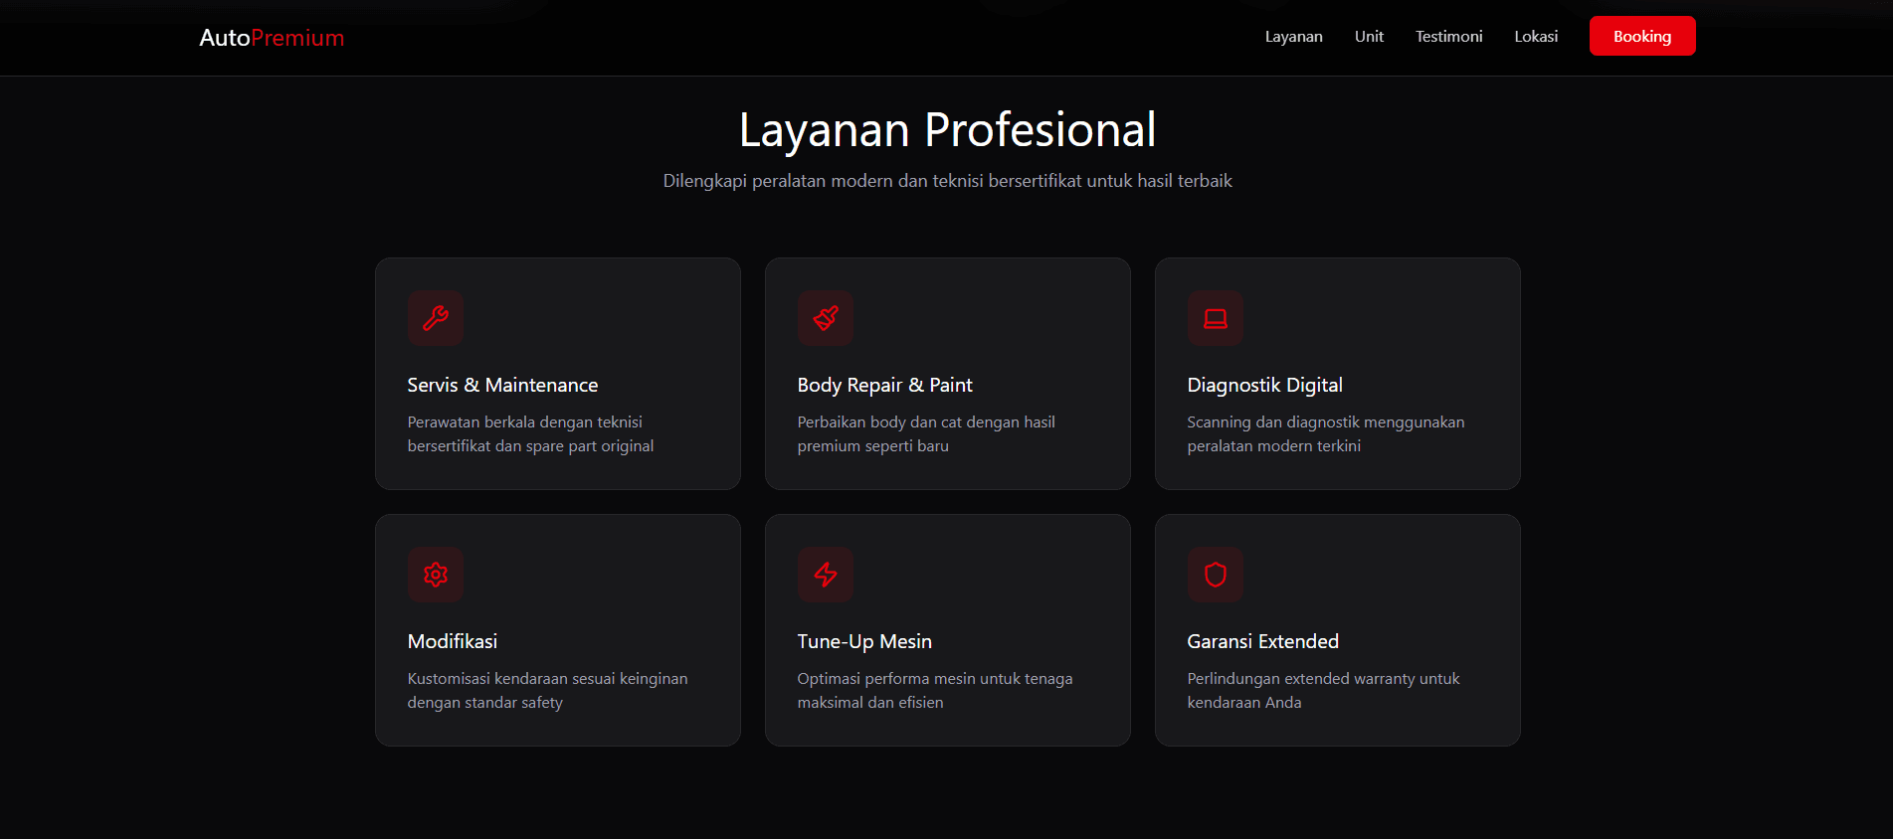
Task: Click the paintbrush icon for Body Repair
Action: click(x=826, y=318)
